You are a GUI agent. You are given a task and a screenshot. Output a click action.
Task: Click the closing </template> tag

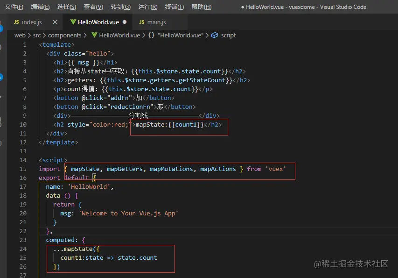pyautogui.click(x=58, y=143)
